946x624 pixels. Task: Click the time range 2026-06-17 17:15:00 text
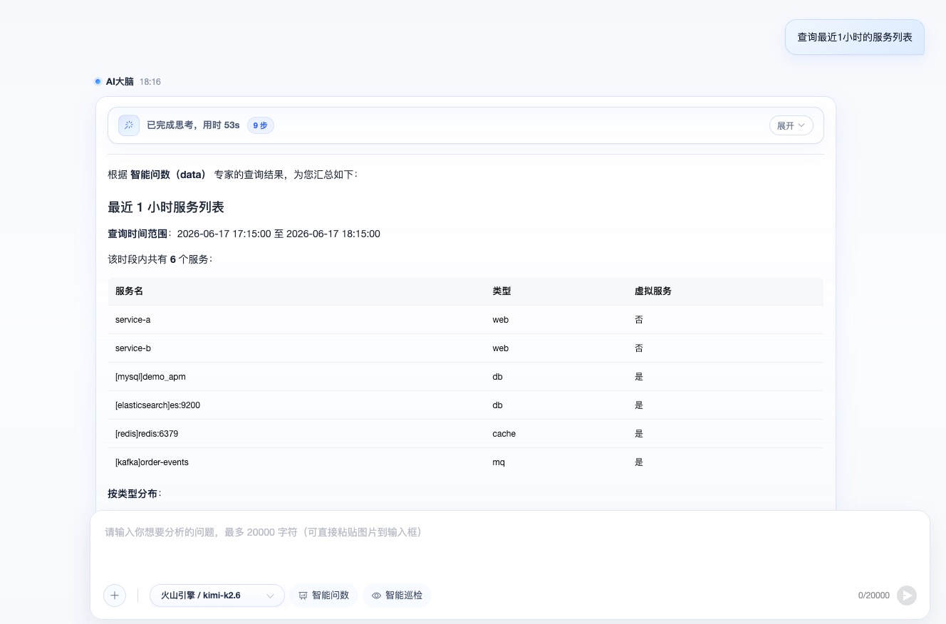click(x=224, y=234)
